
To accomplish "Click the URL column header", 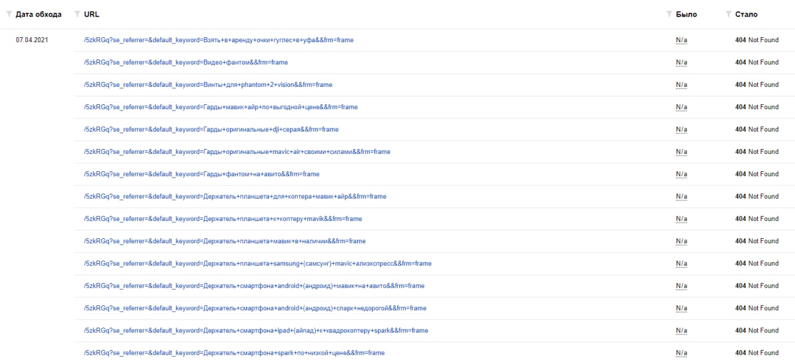I will coord(91,14).
